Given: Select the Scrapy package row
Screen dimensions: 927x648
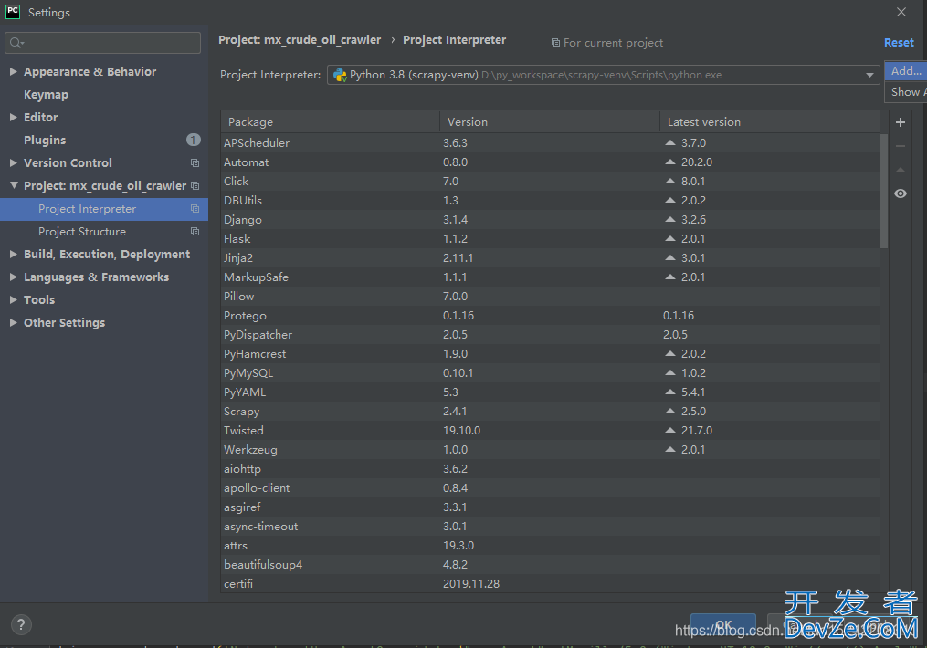Looking at the screenshot, I should click(551, 411).
